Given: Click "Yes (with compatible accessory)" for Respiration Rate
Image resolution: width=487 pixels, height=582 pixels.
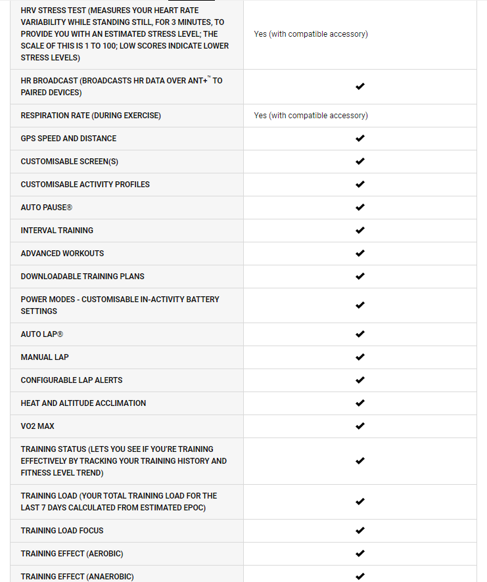Looking at the screenshot, I should coord(311,116).
